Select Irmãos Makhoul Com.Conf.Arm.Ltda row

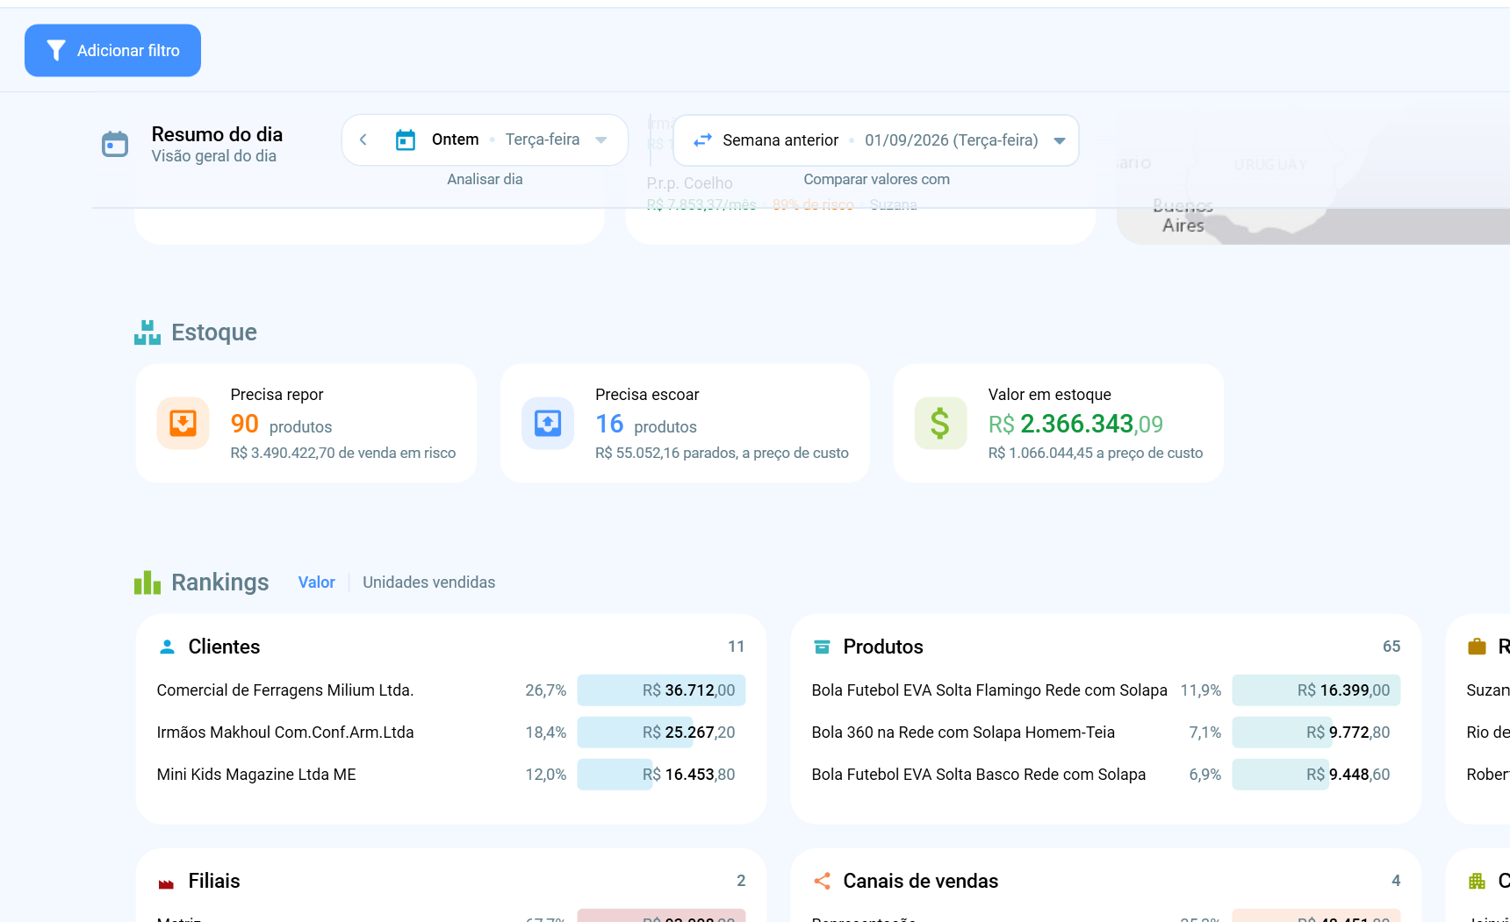point(451,733)
